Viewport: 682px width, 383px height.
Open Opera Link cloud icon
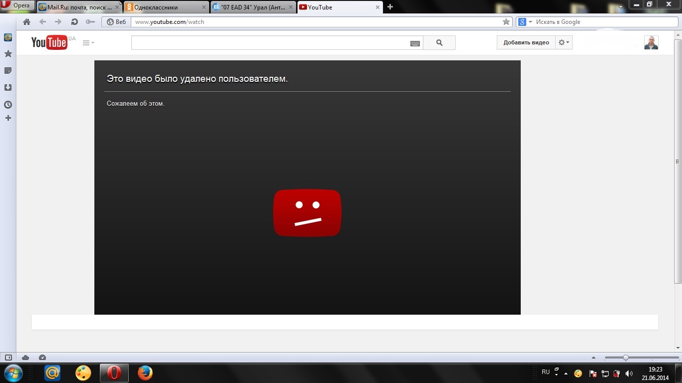[x=25, y=358]
